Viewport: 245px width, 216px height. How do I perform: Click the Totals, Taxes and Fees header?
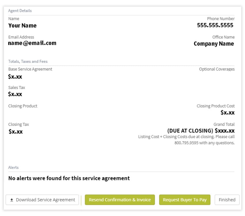[28, 61]
